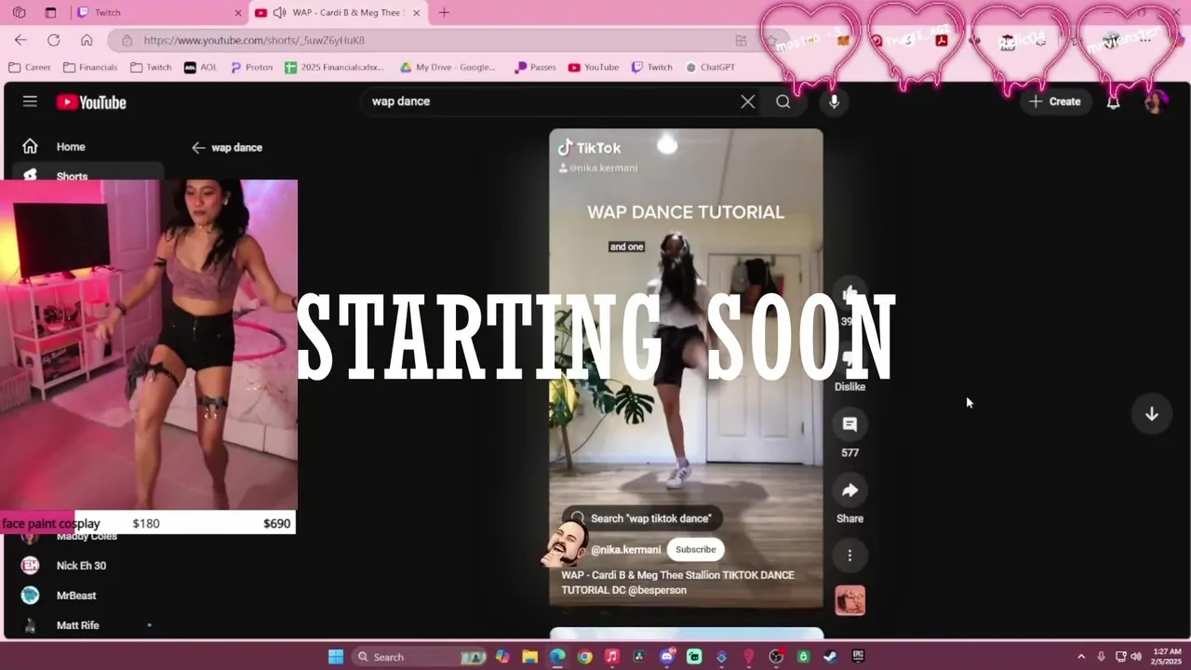Image resolution: width=1191 pixels, height=670 pixels.
Task: Open the ChatGPT bookmark
Action: pyautogui.click(x=711, y=67)
